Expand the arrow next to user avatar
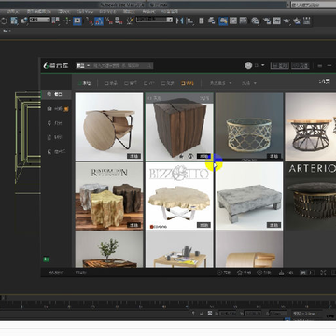This screenshot has height=336, width=336. click(263, 65)
